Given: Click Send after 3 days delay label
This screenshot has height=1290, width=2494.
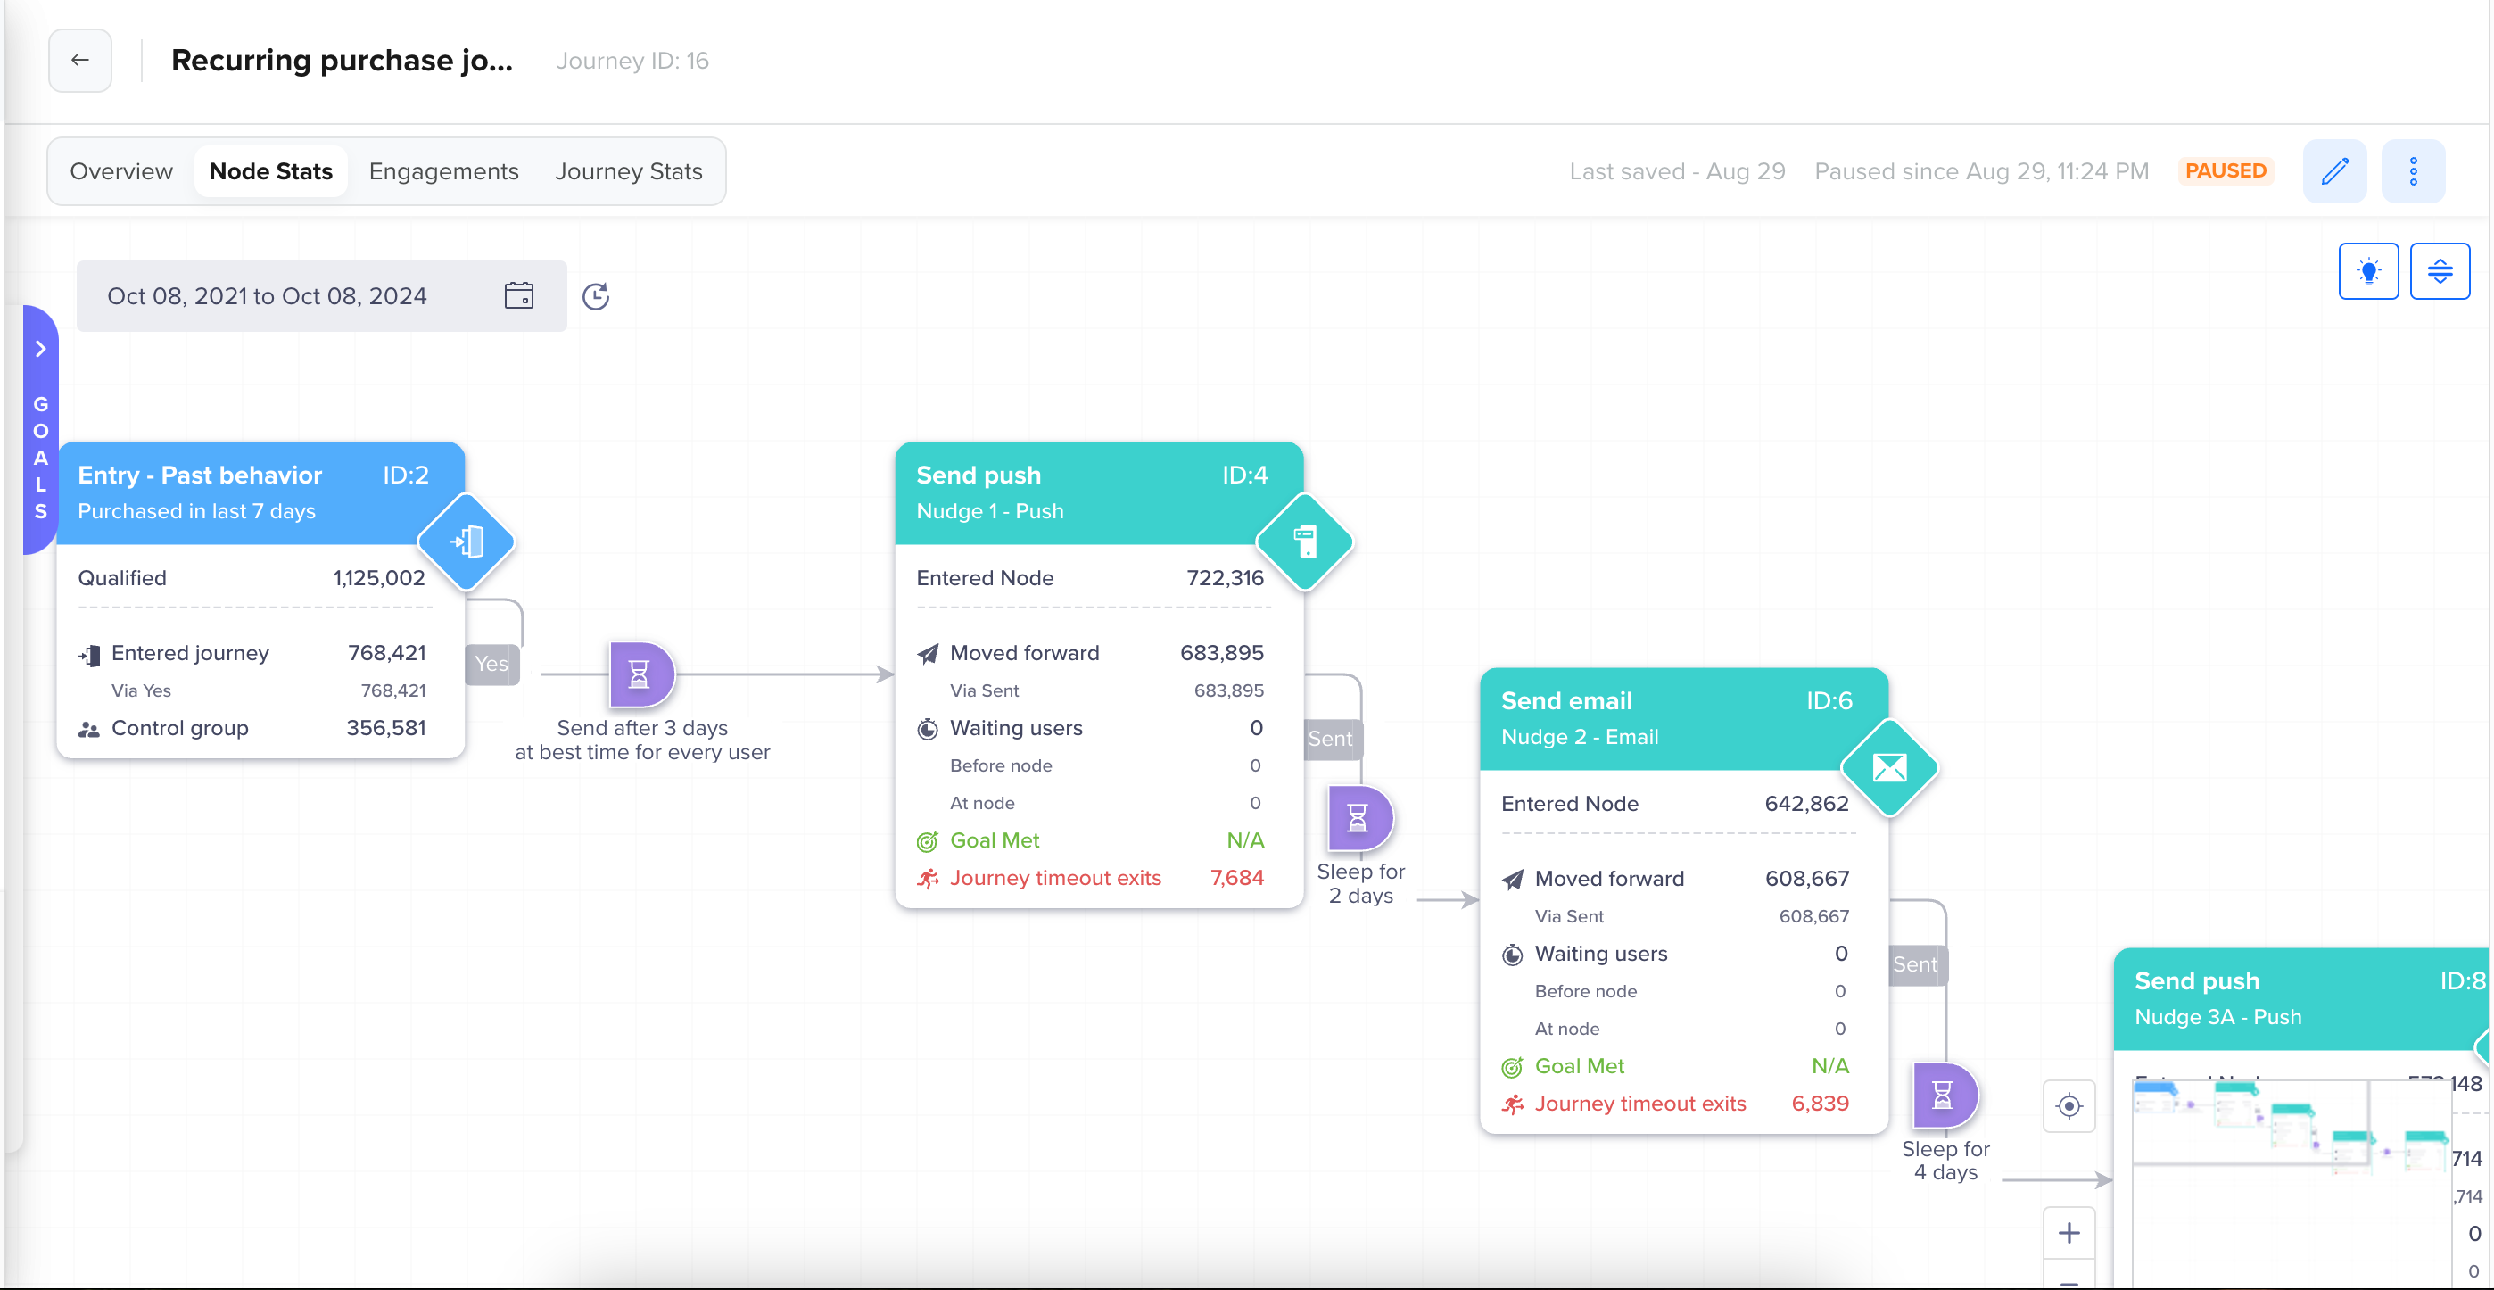Looking at the screenshot, I should 642,740.
